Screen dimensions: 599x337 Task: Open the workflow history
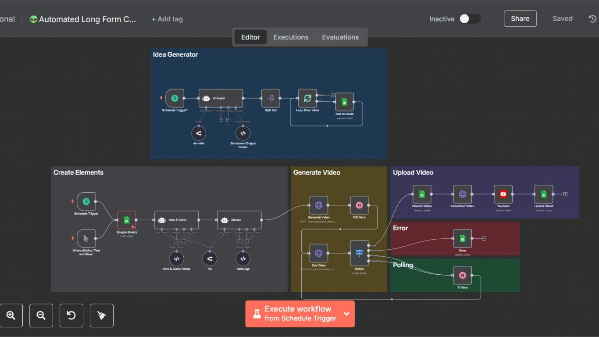592,19
